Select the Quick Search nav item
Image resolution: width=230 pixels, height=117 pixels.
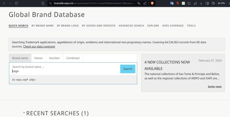pyautogui.click(x=18, y=26)
